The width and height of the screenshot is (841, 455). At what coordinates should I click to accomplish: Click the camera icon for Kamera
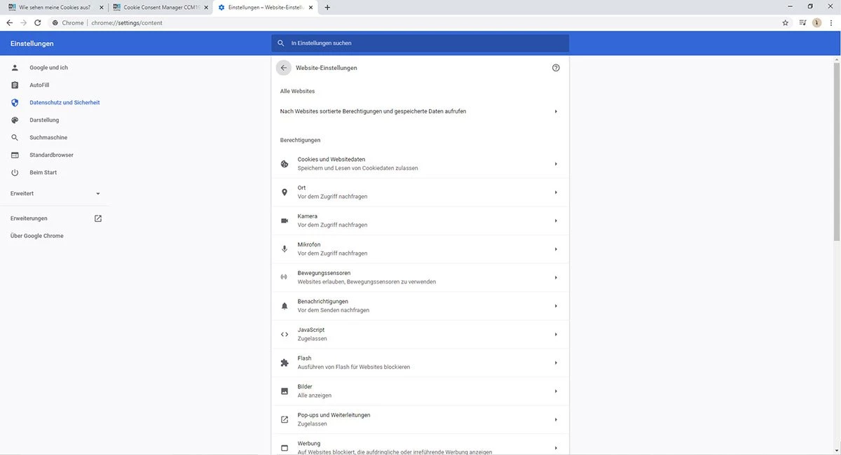click(x=285, y=220)
